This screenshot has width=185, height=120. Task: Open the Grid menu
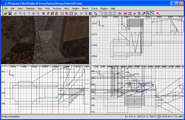(47, 9)
